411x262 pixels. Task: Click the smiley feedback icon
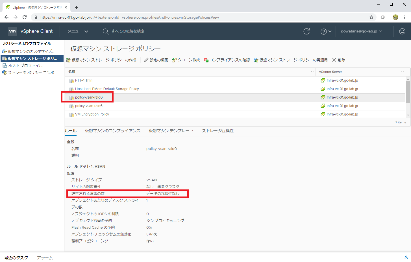click(402, 31)
